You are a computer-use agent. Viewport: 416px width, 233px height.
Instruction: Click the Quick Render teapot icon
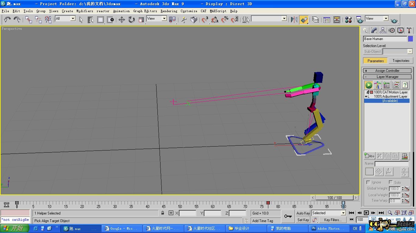(x=394, y=20)
